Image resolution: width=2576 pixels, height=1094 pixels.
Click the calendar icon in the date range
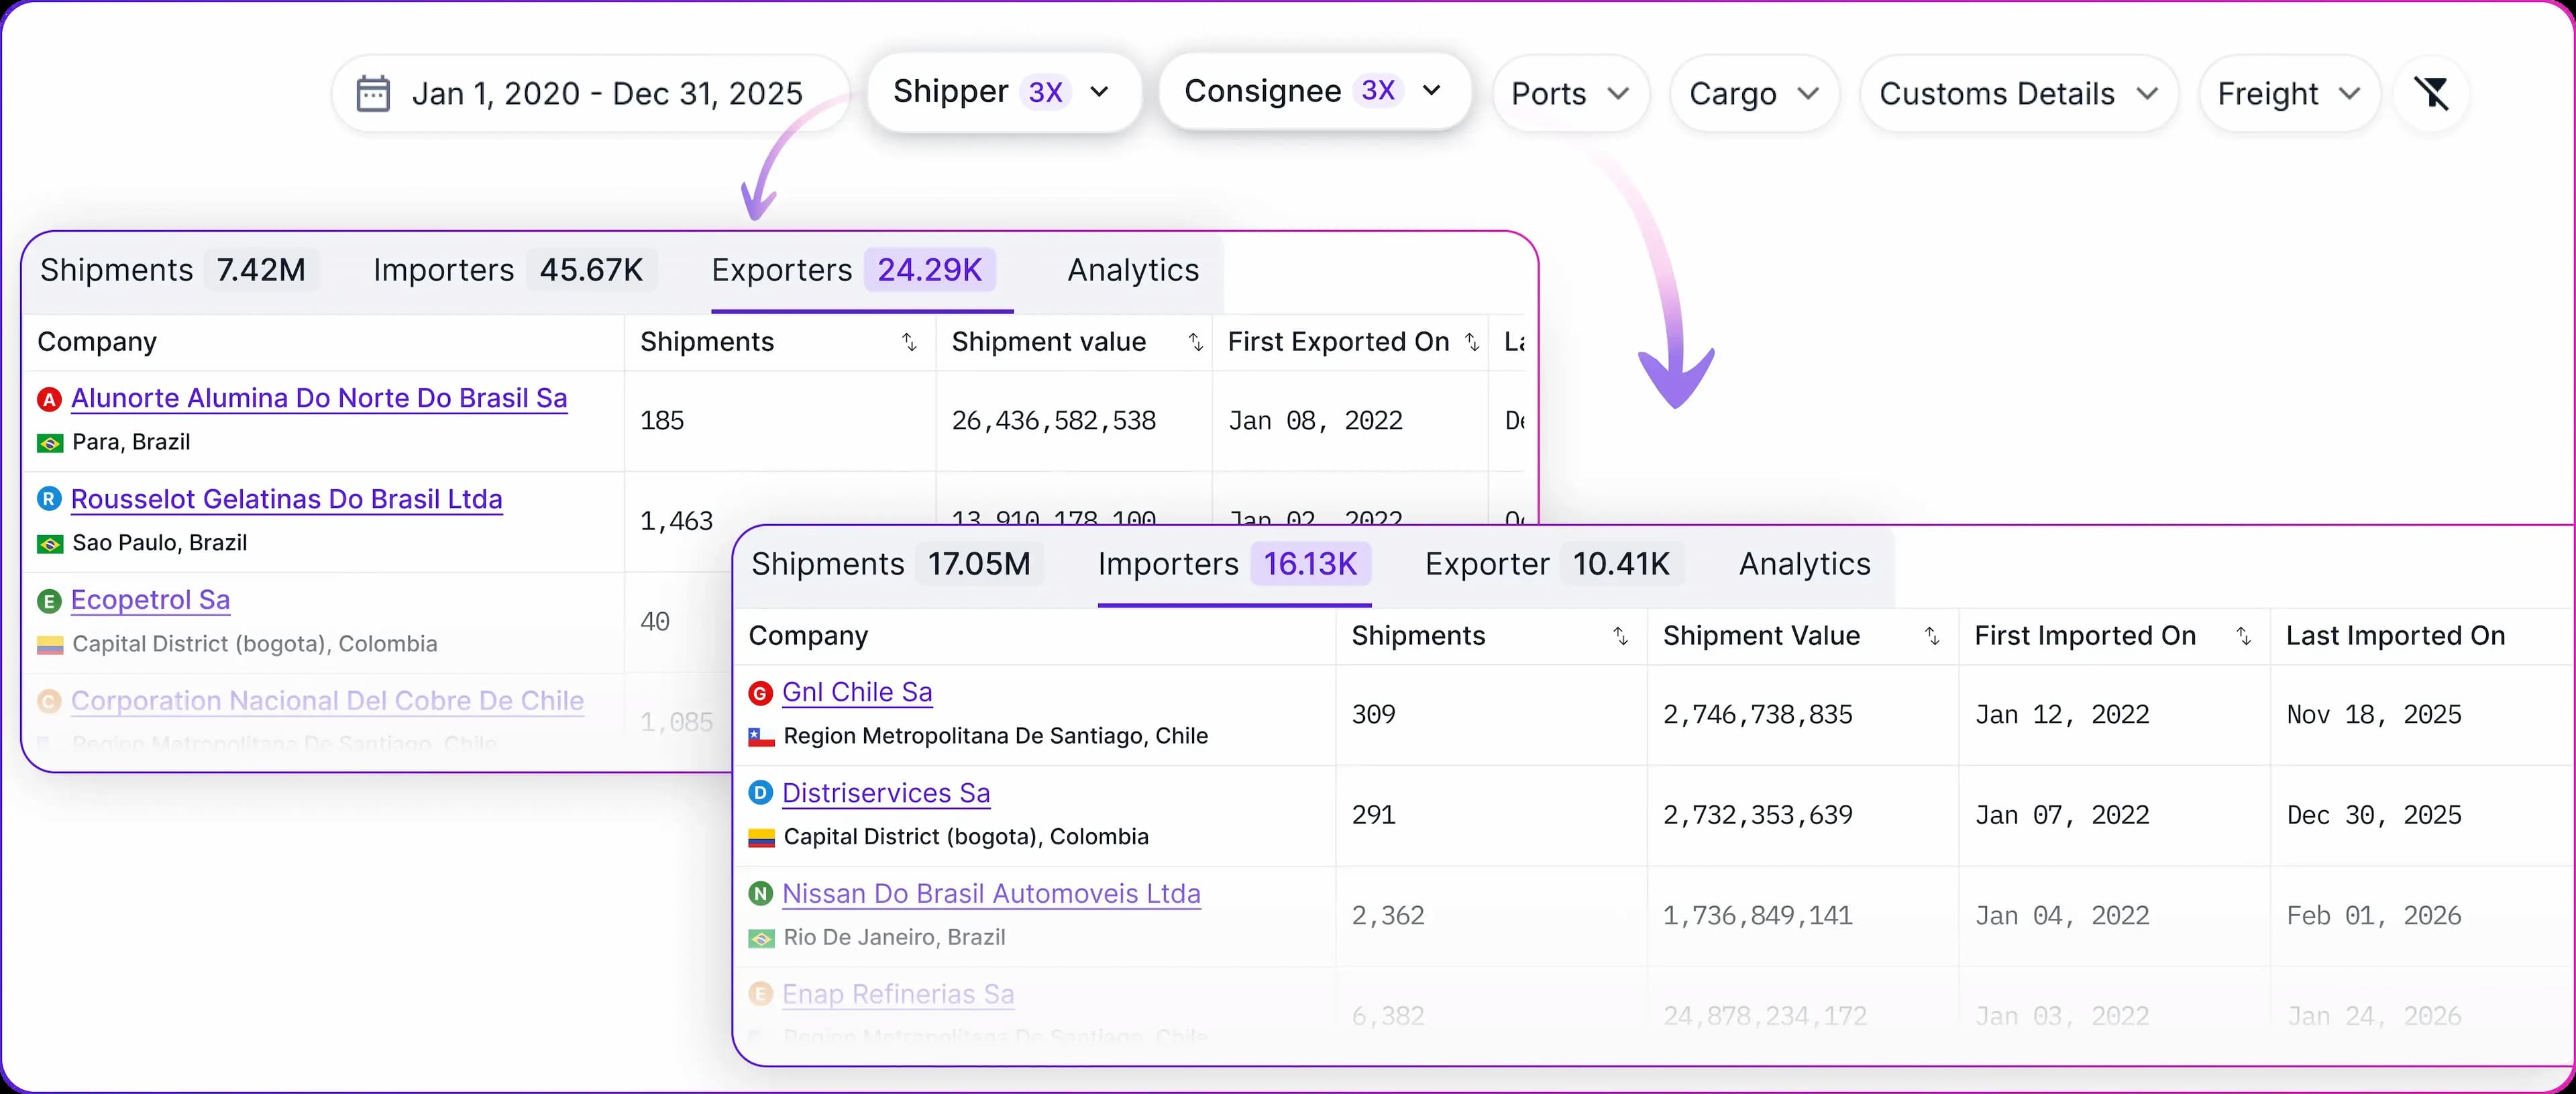(373, 93)
